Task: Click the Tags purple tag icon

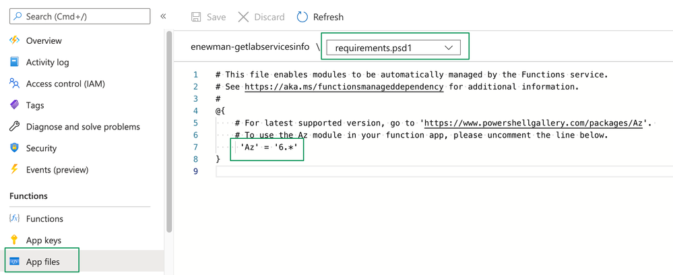Action: tap(14, 105)
